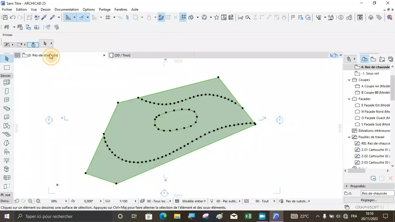This screenshot has width=395, height=222.
Task: Toggle the grid snap hash icon
Action: (108, 18)
